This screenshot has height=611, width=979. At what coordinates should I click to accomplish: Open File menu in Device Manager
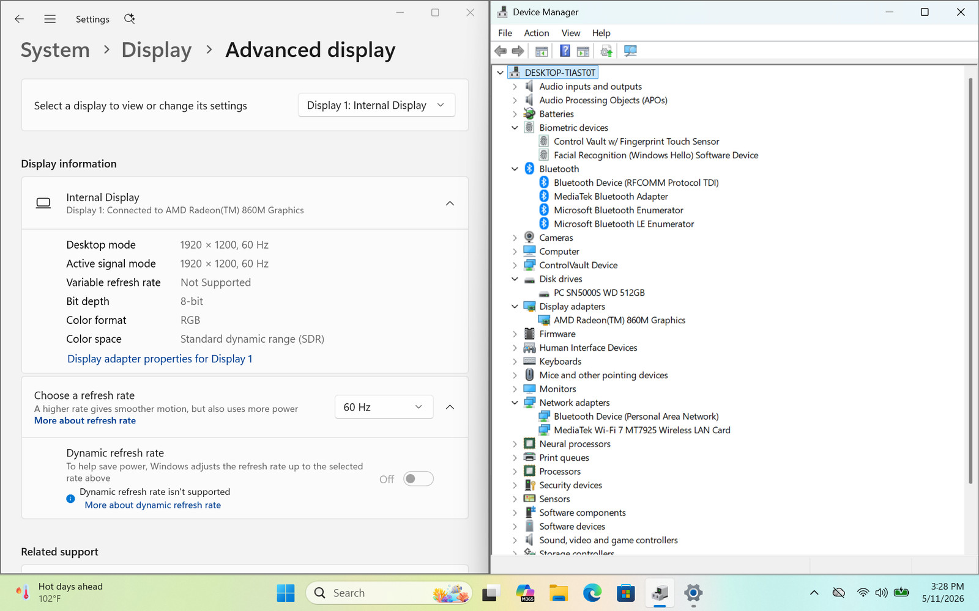tap(505, 33)
